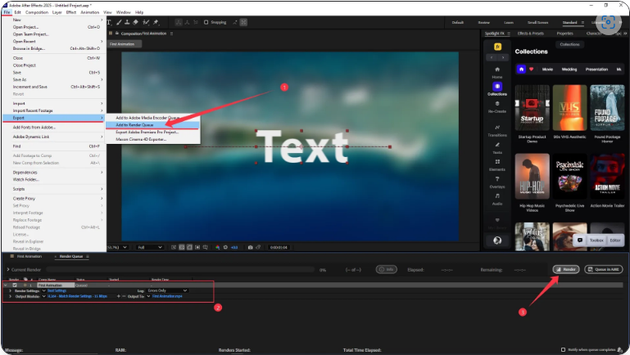630x355 pixels.
Task: Uncheck the render checkbox for First Animation
Action: (15, 285)
